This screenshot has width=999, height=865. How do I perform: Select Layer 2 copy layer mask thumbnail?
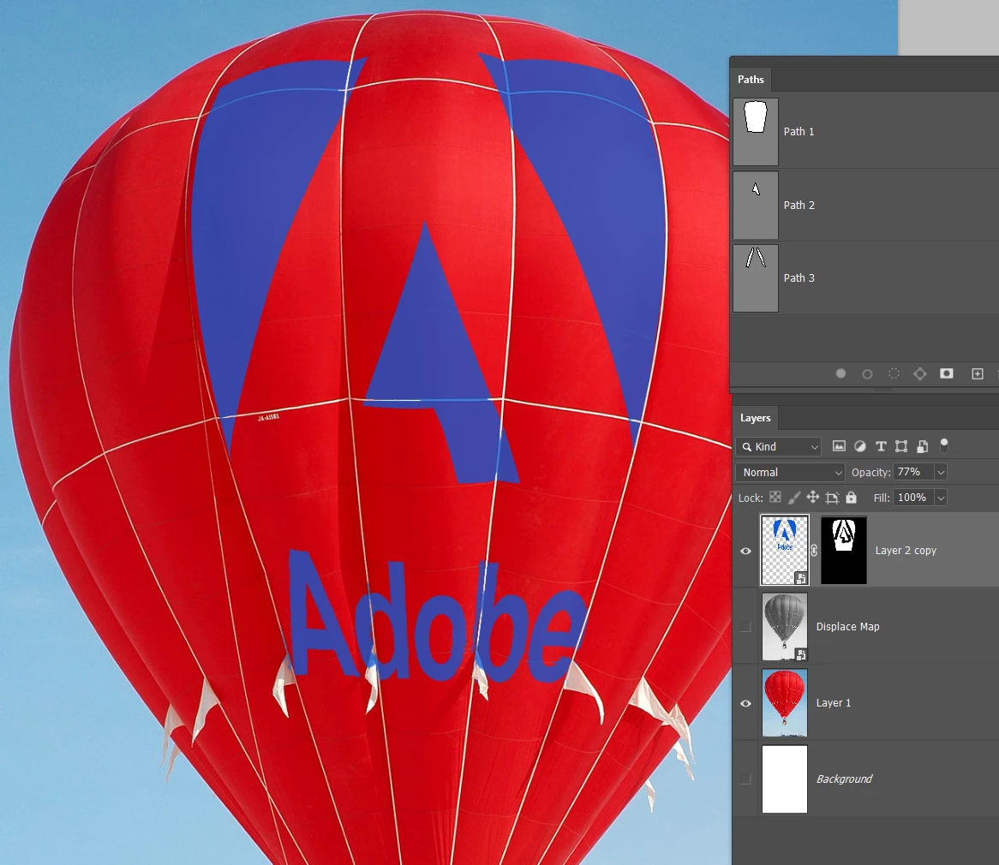click(x=844, y=551)
